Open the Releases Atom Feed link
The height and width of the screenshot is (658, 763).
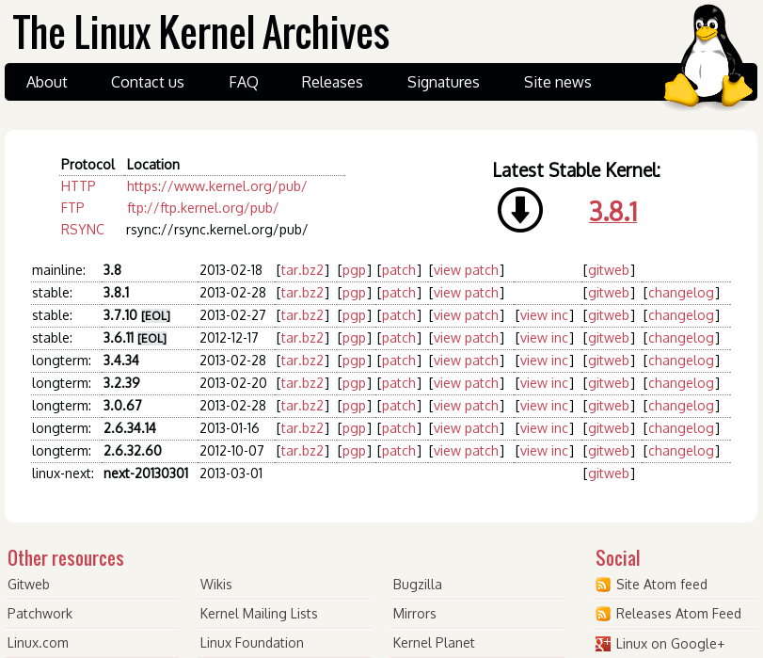(678, 614)
